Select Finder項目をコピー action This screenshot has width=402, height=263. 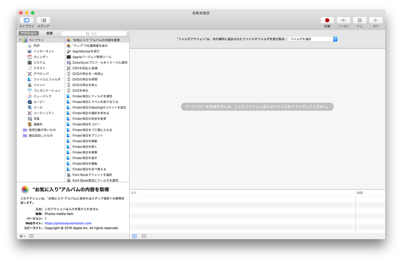pyautogui.click(x=97, y=124)
